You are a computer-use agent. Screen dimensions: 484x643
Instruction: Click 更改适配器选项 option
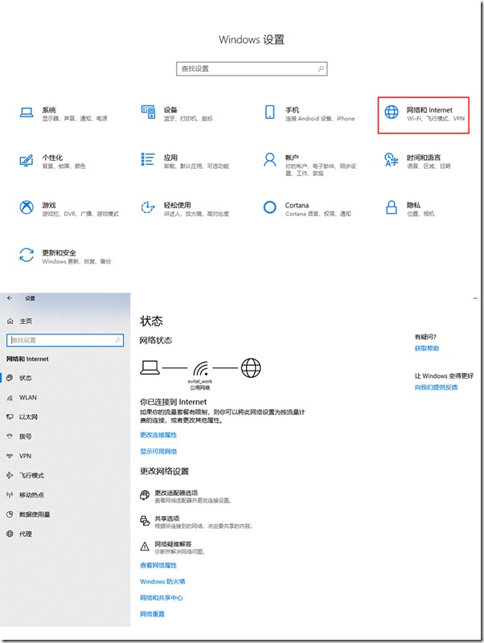(x=175, y=493)
